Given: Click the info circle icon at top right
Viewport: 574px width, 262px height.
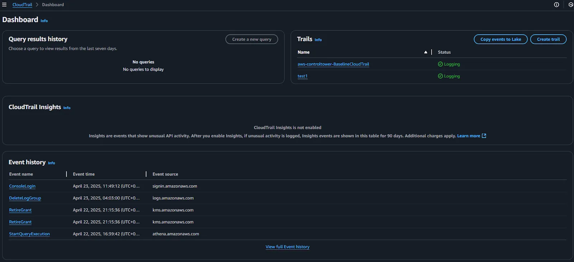Looking at the screenshot, I should (556, 5).
